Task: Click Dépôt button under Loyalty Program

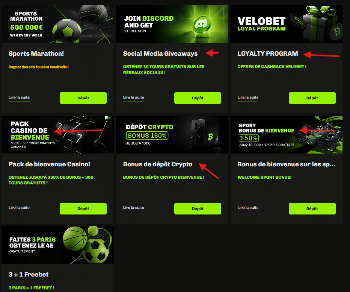Action: (x=312, y=98)
